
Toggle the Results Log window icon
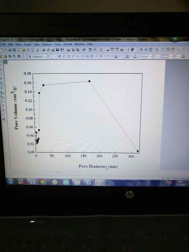[x=112, y=50]
